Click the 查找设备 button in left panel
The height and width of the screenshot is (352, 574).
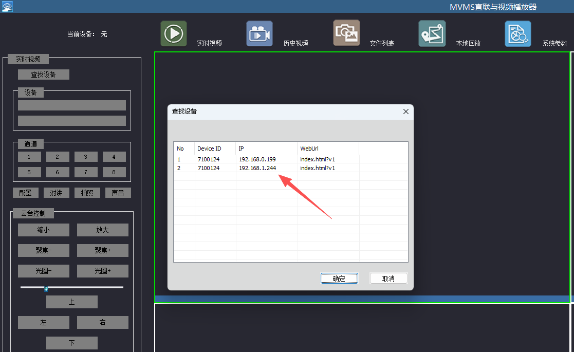click(43, 75)
